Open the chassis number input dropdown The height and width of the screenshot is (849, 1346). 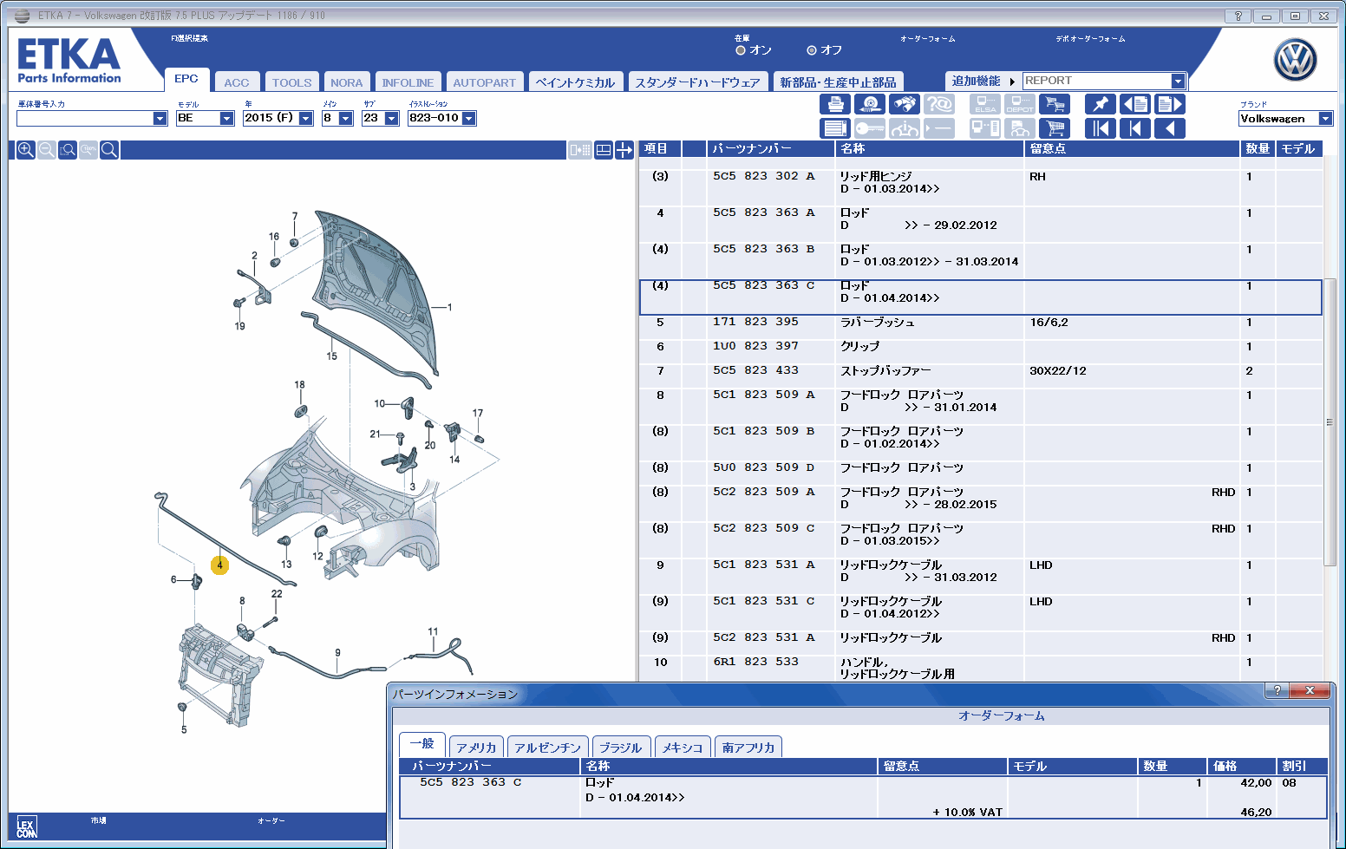[x=160, y=119]
